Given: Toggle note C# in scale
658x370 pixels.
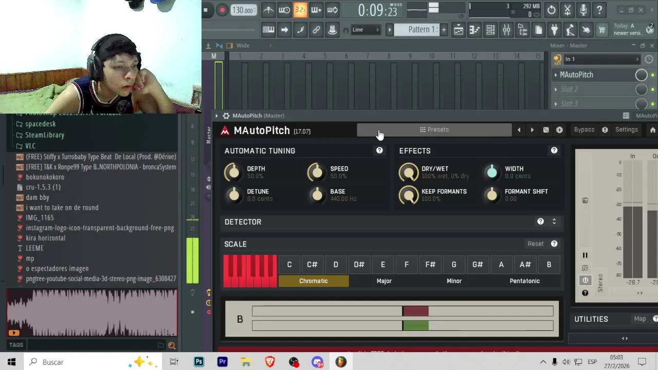Looking at the screenshot, I should (312, 265).
